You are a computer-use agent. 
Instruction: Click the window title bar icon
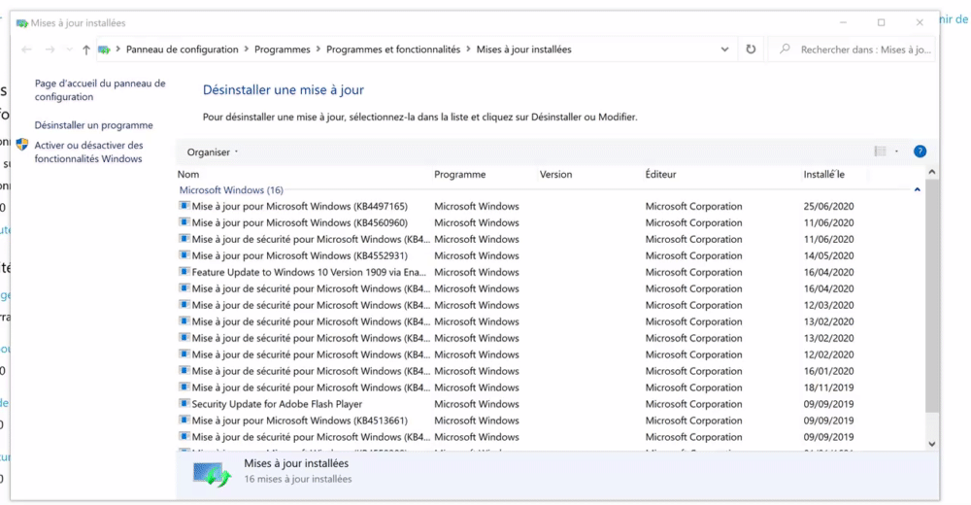(x=21, y=23)
